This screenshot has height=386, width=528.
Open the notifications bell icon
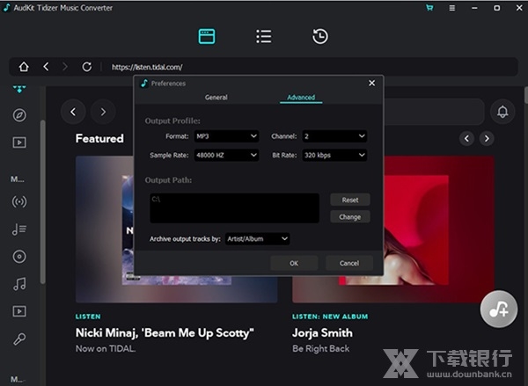(x=502, y=112)
